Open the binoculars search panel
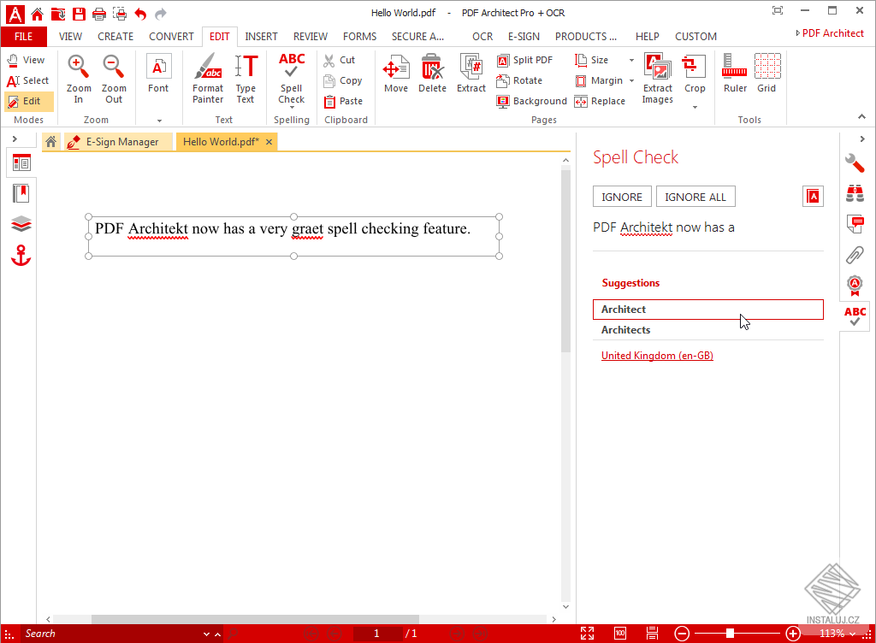The height and width of the screenshot is (643, 876). (855, 193)
